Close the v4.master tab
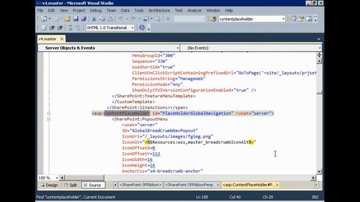 click(62, 39)
